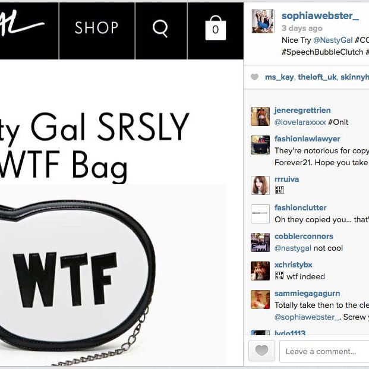This screenshot has width=369, height=369.
Task: Click the Nasty Gal script logo
Action: coord(22,25)
